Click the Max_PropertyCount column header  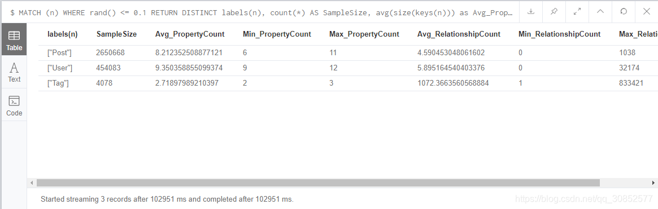pos(364,34)
